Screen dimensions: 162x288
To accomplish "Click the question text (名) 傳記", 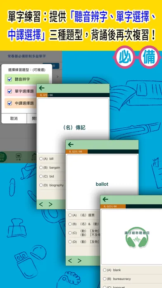I will [x=74, y=127].
